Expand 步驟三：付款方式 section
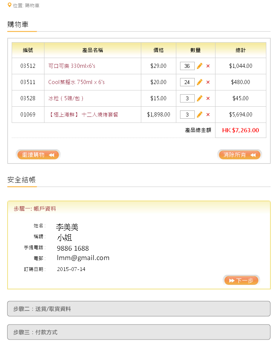 (139, 332)
